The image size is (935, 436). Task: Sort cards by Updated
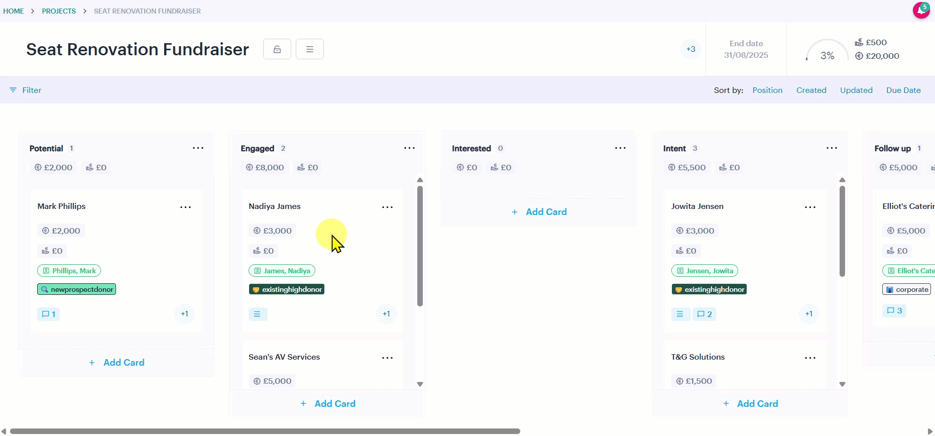coord(856,90)
